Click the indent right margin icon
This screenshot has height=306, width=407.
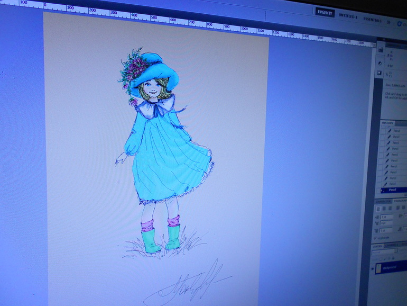(400, 216)
